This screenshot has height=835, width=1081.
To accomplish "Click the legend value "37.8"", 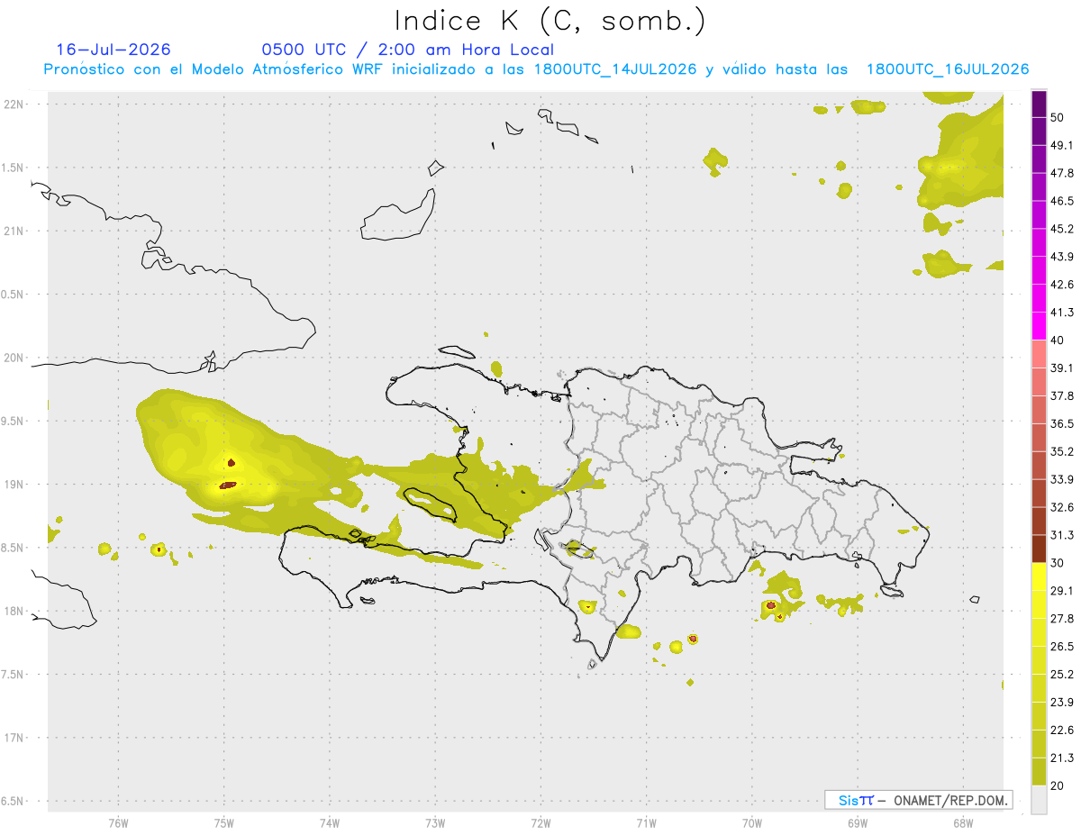I will click(1063, 395).
